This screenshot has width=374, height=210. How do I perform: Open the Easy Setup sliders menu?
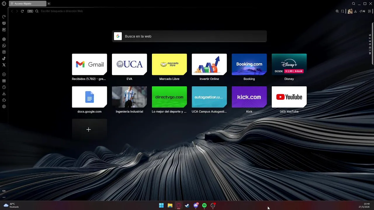point(369,11)
